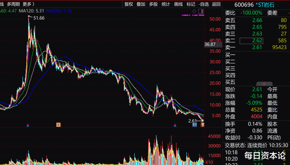
Task: Click the 内盘 label
Action: [x=272, y=117]
